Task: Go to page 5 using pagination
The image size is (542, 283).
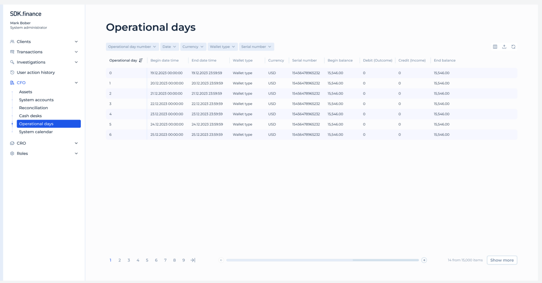Action: pyautogui.click(x=147, y=260)
